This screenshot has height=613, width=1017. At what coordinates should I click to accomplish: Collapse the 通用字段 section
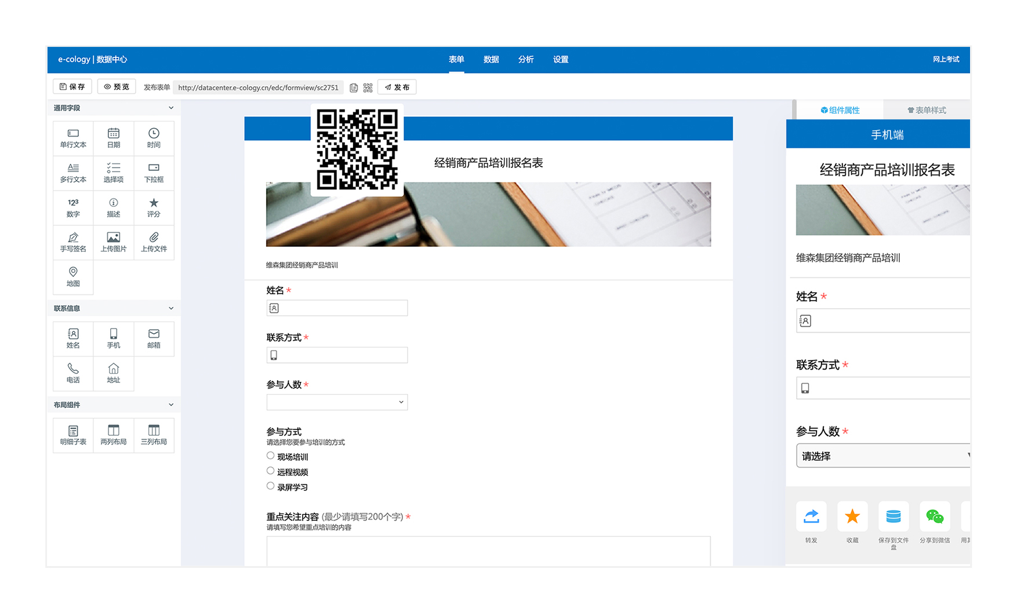(170, 108)
